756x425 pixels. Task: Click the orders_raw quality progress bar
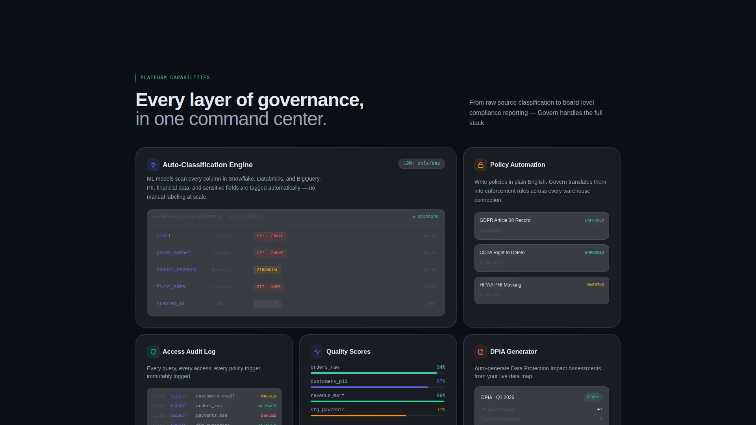(x=378, y=373)
